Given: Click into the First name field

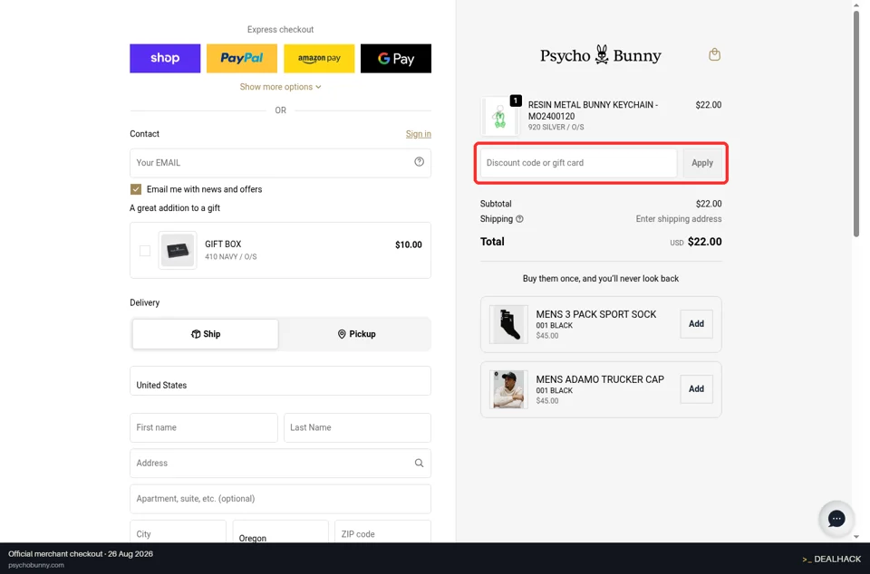Looking at the screenshot, I should pyautogui.click(x=204, y=427).
